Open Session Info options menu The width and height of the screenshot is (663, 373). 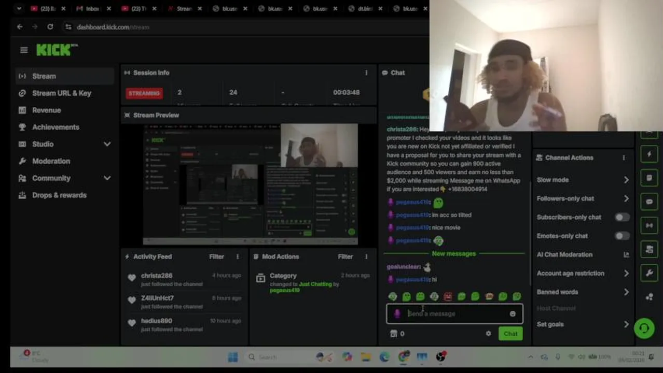click(x=366, y=73)
